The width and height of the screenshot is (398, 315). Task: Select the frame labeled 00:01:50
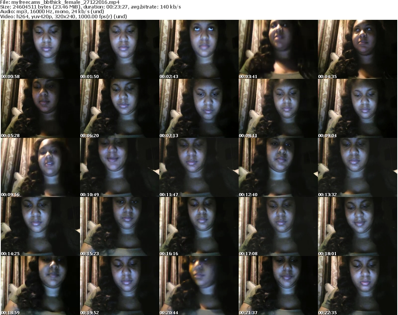[x=119, y=49]
